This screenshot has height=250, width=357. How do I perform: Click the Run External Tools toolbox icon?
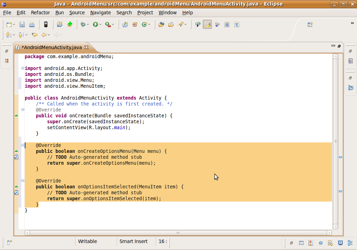108,25
